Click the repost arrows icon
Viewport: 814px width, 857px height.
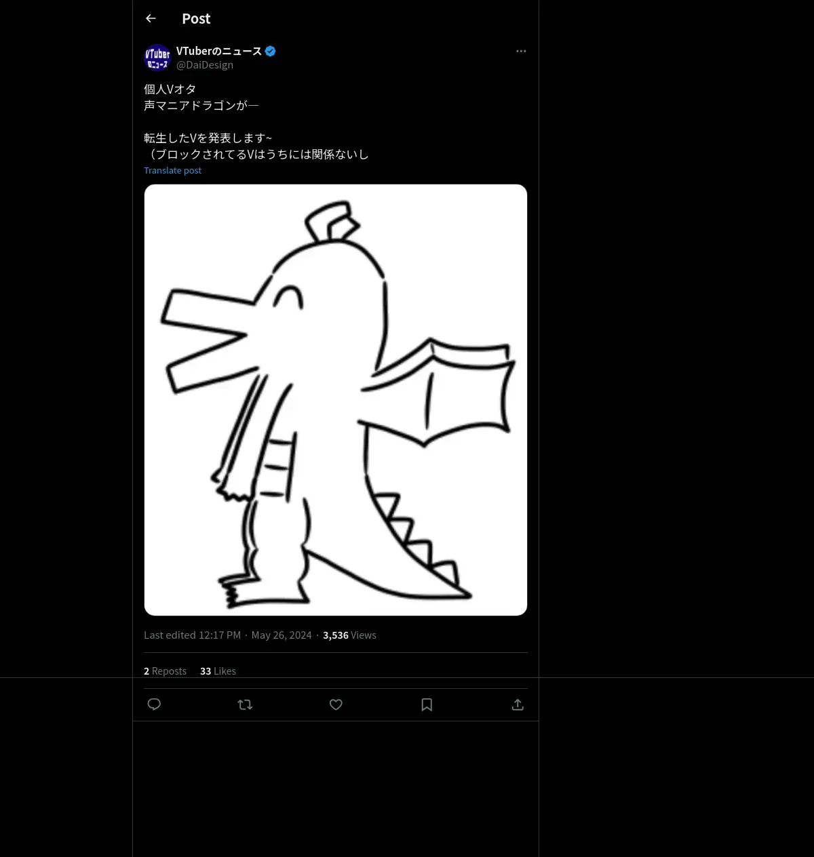coord(245,704)
